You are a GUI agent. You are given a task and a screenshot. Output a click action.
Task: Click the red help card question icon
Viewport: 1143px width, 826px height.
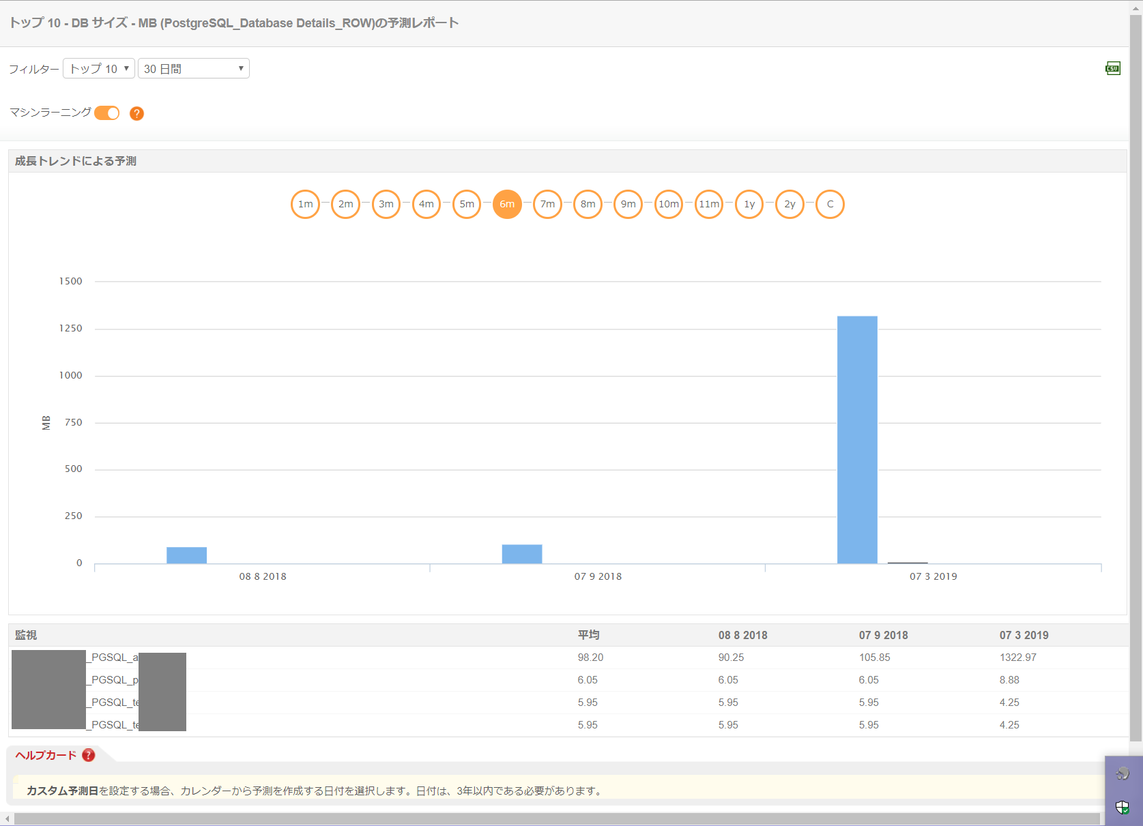89,755
